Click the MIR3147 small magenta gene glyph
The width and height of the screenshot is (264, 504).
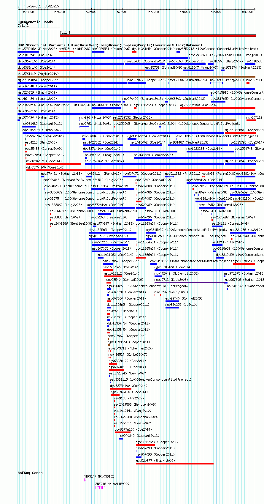coord(85,480)
